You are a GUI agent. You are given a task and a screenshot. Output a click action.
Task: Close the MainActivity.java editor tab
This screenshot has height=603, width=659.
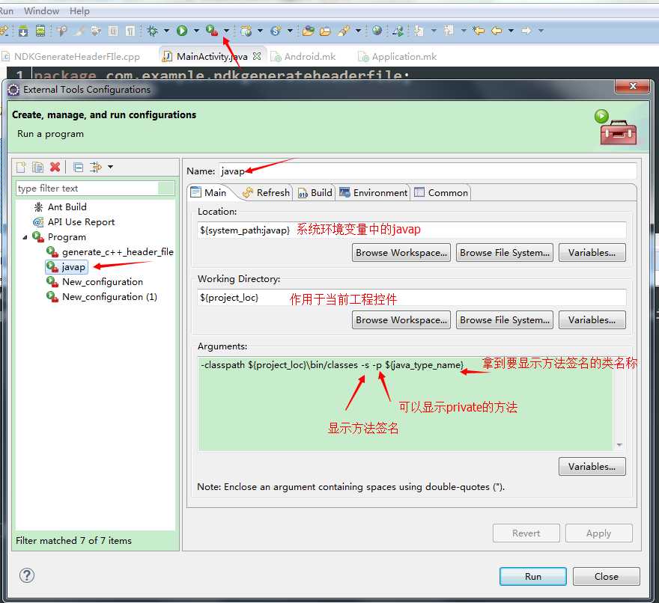coord(257,56)
